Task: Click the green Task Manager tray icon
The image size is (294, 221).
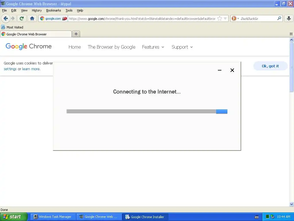Action: click(268, 217)
